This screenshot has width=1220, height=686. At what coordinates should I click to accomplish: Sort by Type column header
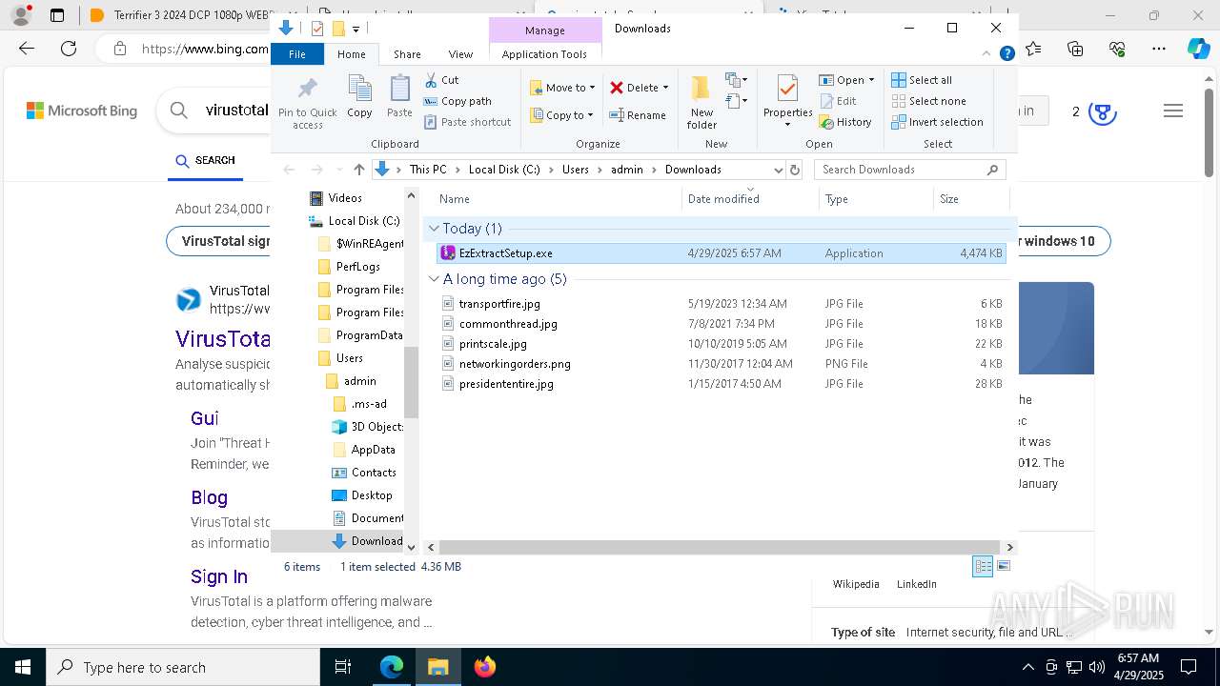point(876,199)
